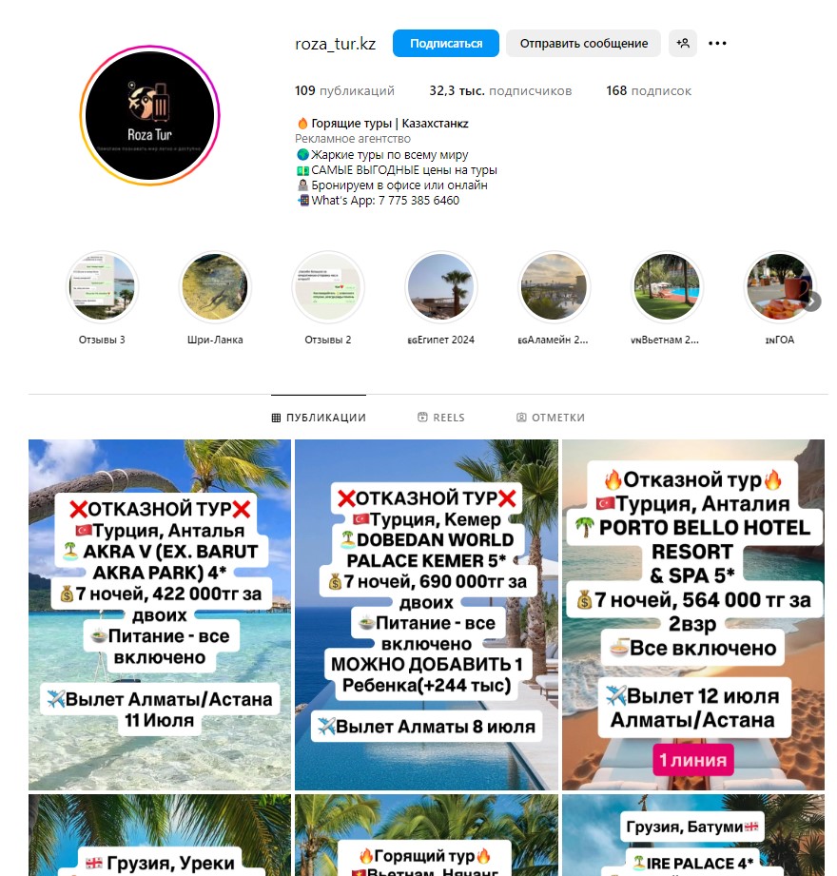Switch to the Отметки tab
This screenshot has height=876, width=837.
[x=551, y=418]
